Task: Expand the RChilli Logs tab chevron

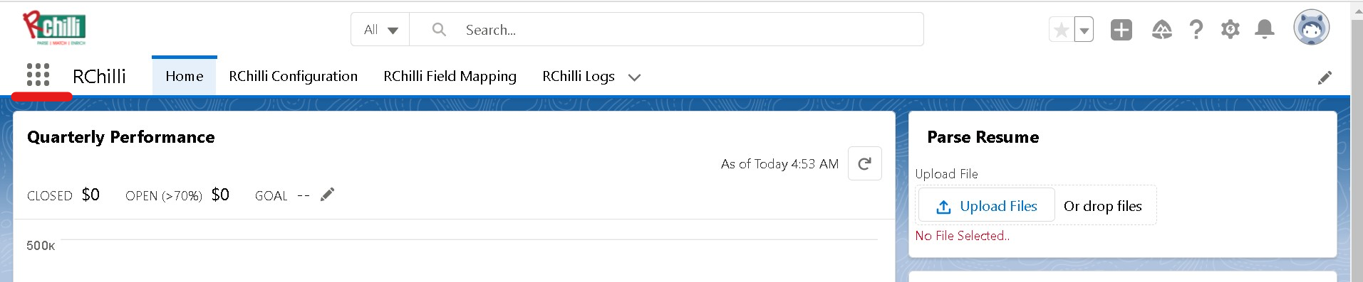Action: point(634,77)
